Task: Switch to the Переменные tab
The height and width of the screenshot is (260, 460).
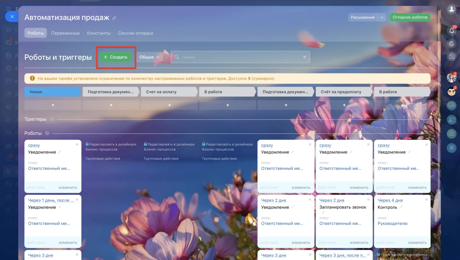Action: (65, 33)
